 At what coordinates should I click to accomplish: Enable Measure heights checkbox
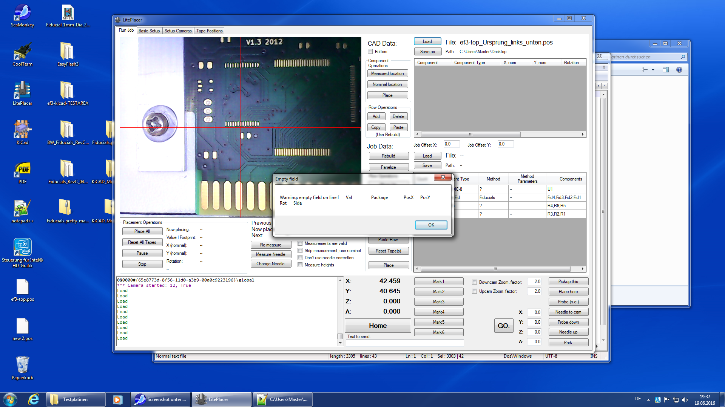(x=300, y=265)
